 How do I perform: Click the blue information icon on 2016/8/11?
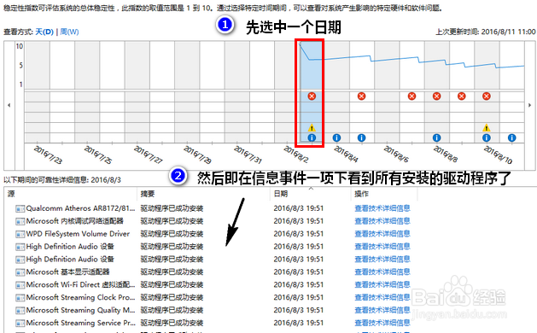(x=511, y=137)
